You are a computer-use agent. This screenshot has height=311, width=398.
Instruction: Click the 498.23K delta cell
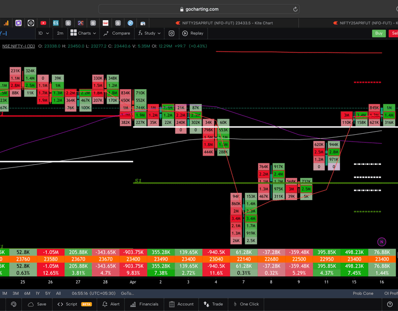[x=354, y=252]
